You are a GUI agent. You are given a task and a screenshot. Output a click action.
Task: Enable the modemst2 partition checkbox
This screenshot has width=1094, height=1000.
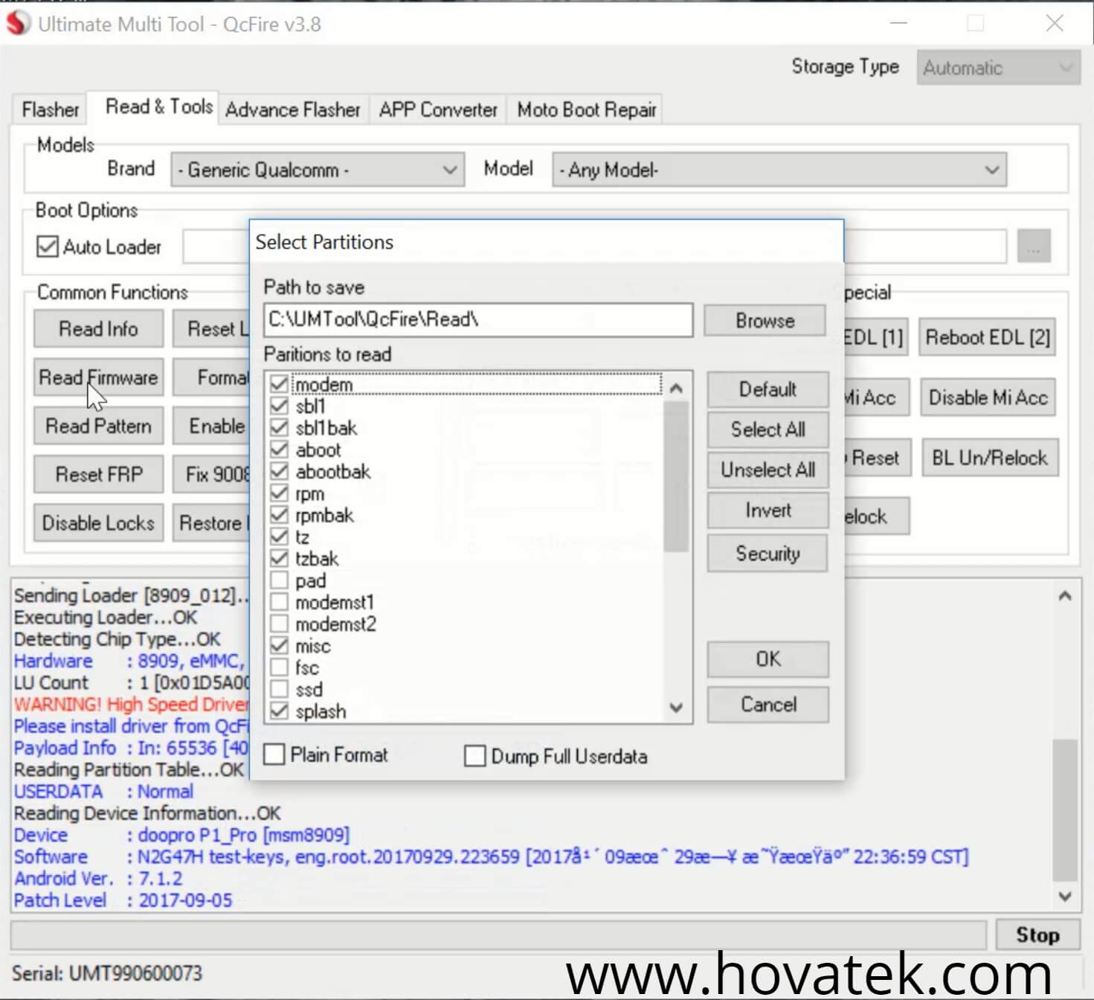pos(279,624)
